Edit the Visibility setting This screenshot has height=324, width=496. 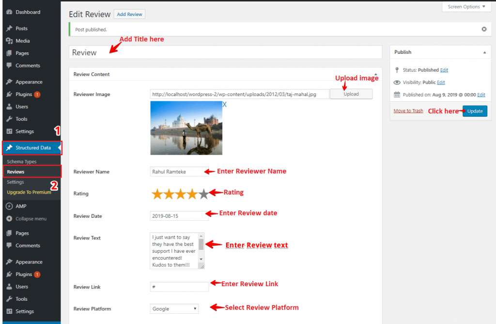tap(441, 82)
